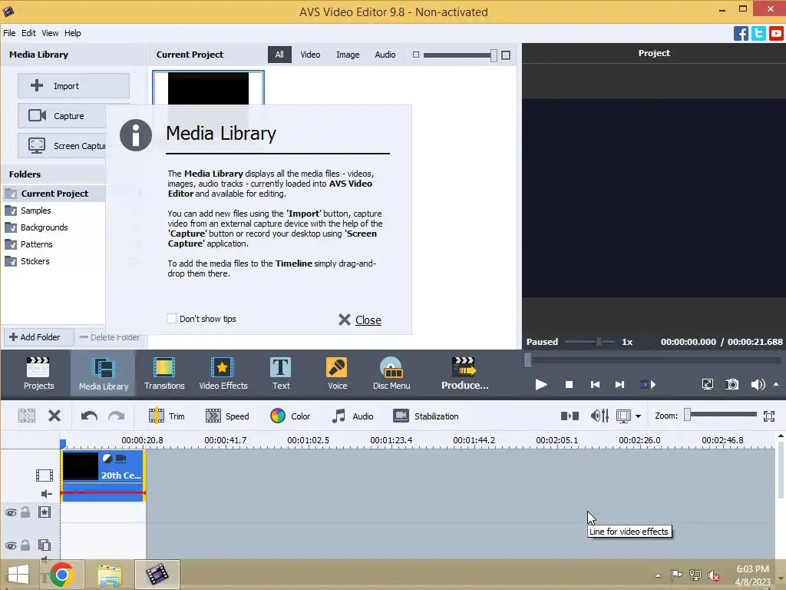
Task: Toggle lock on video effects line
Action: coord(25,512)
